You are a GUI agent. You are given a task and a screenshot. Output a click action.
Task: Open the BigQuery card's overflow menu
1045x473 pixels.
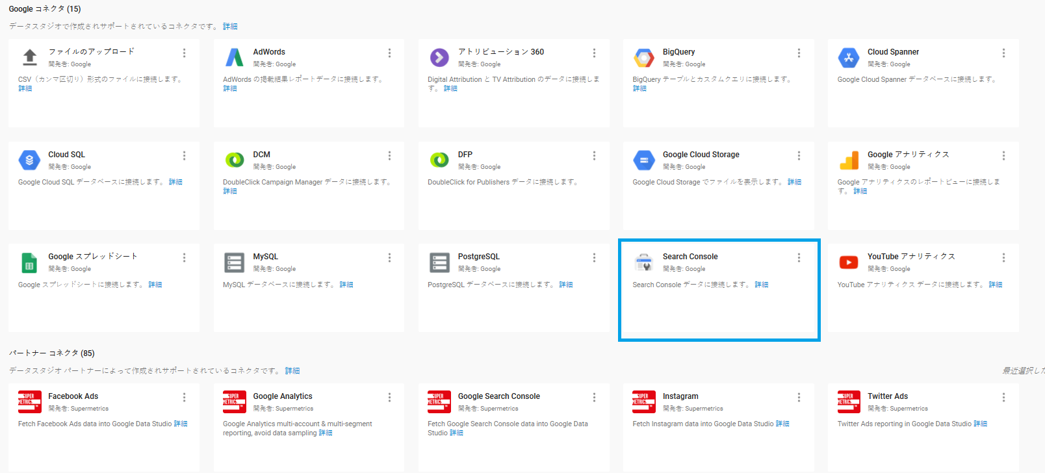pos(799,53)
